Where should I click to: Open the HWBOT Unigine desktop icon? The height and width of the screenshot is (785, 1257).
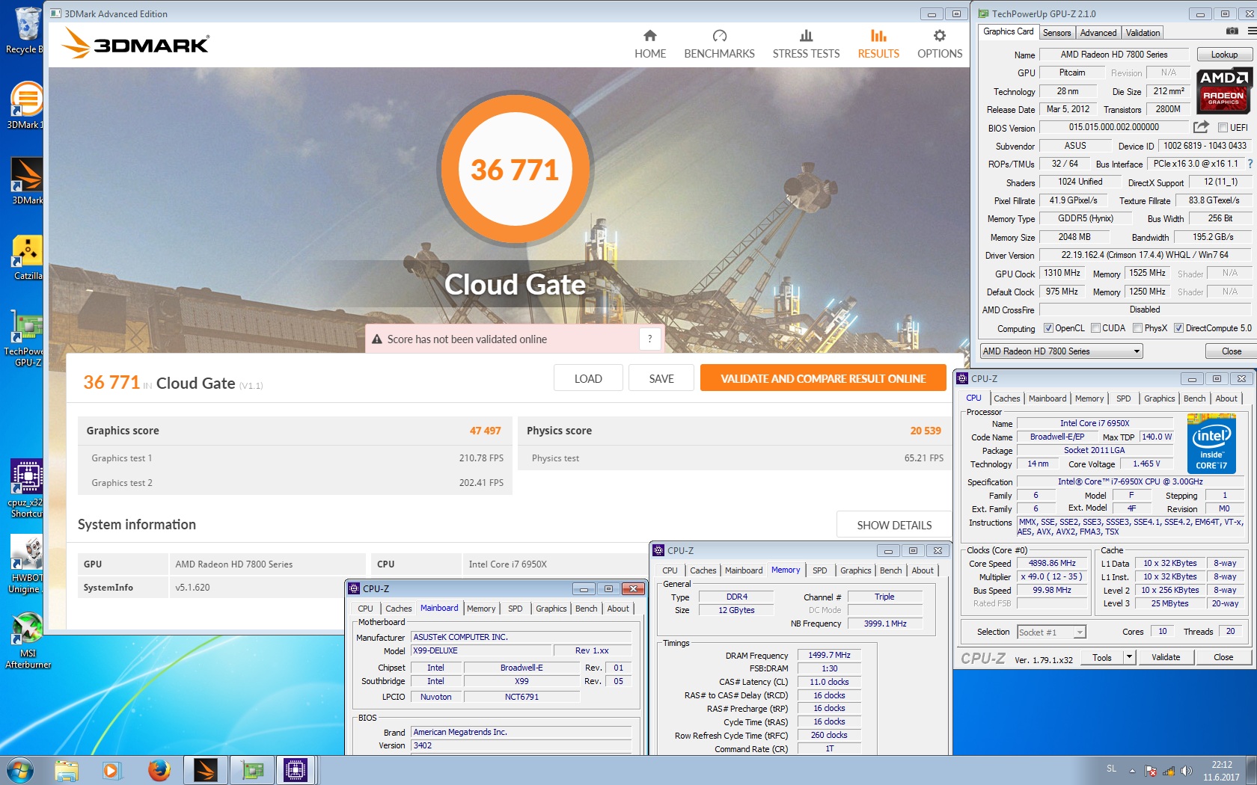[x=27, y=564]
